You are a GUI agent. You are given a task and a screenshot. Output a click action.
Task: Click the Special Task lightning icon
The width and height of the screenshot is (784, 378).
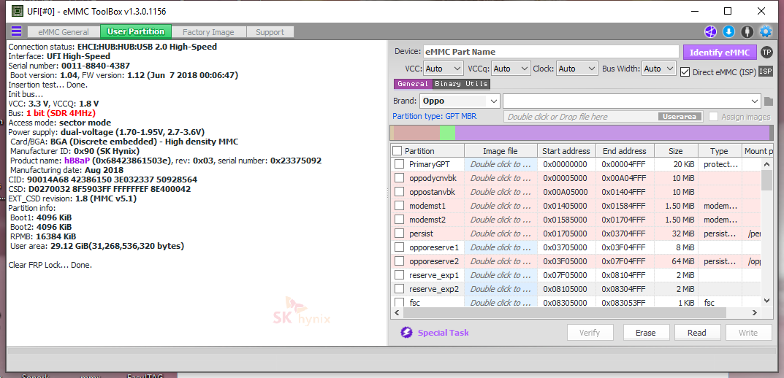(x=407, y=333)
